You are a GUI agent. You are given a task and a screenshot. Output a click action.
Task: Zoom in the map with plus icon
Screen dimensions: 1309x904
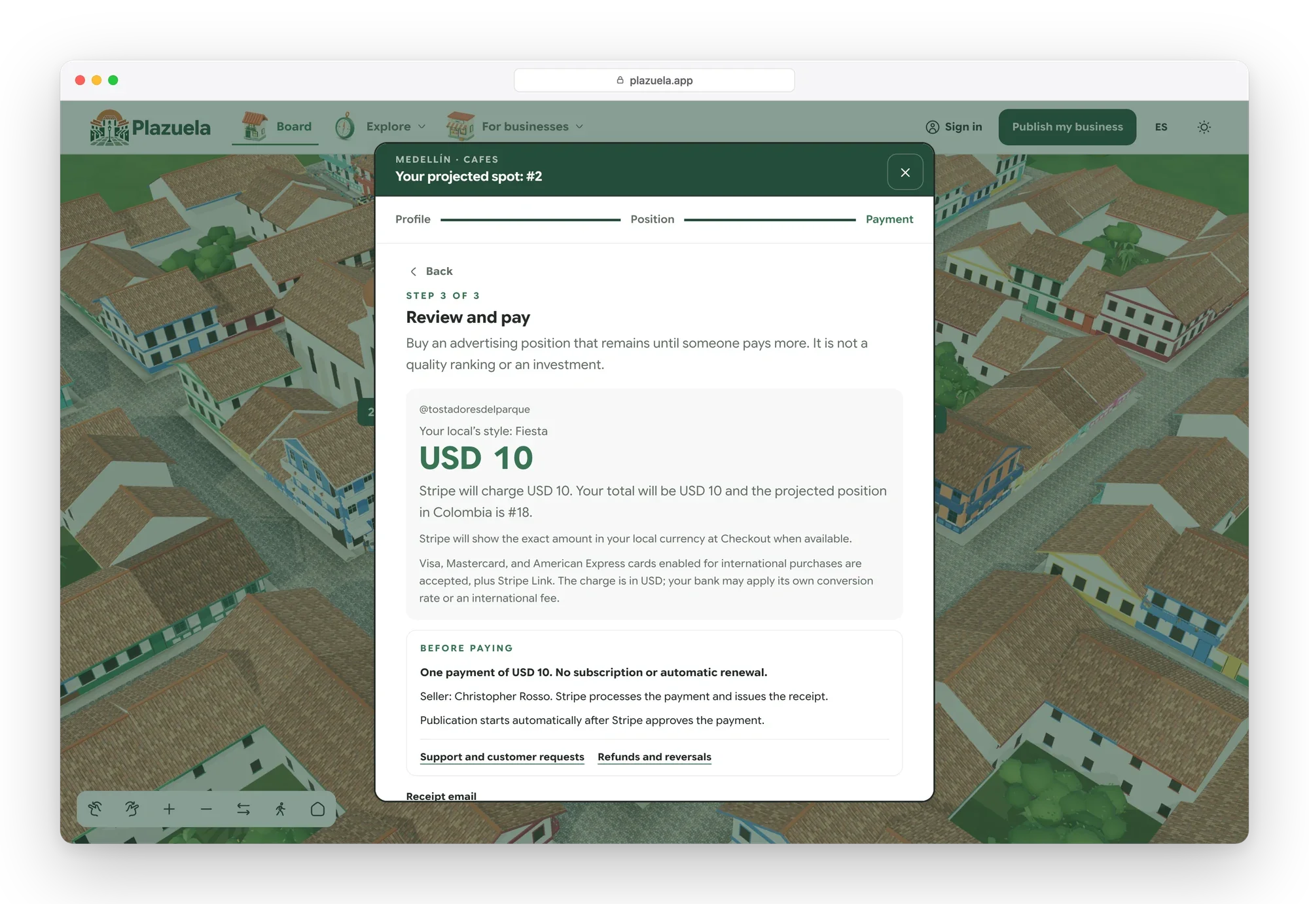pos(169,809)
